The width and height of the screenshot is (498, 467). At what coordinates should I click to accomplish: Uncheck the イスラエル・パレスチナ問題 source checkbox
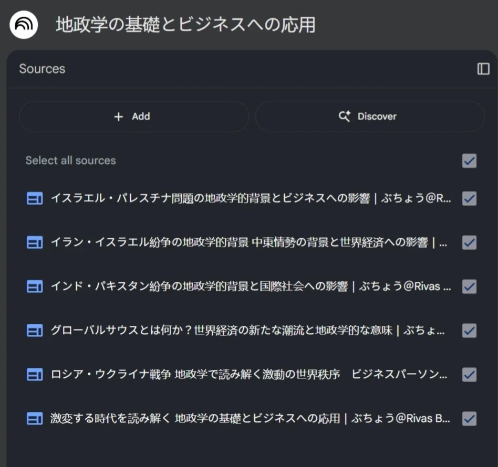tap(470, 198)
